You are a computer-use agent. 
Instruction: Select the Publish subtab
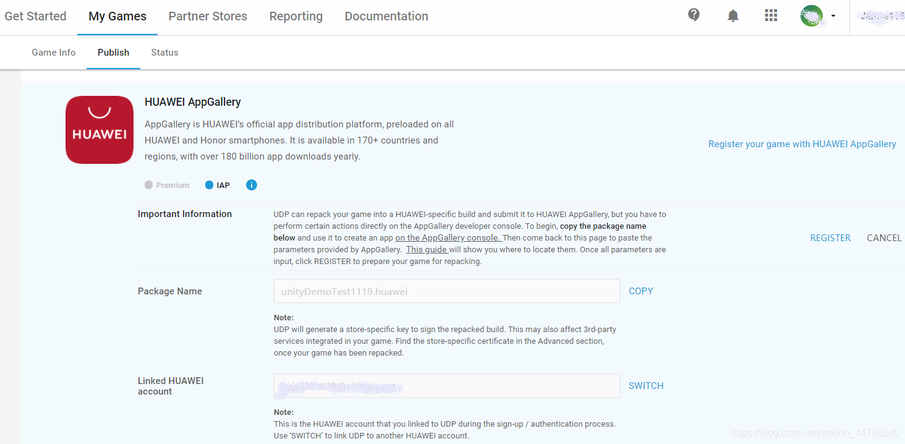click(x=113, y=53)
